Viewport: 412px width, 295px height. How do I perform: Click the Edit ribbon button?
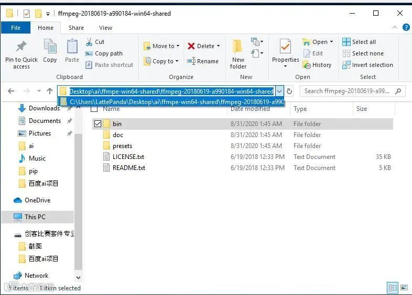tap(313, 53)
